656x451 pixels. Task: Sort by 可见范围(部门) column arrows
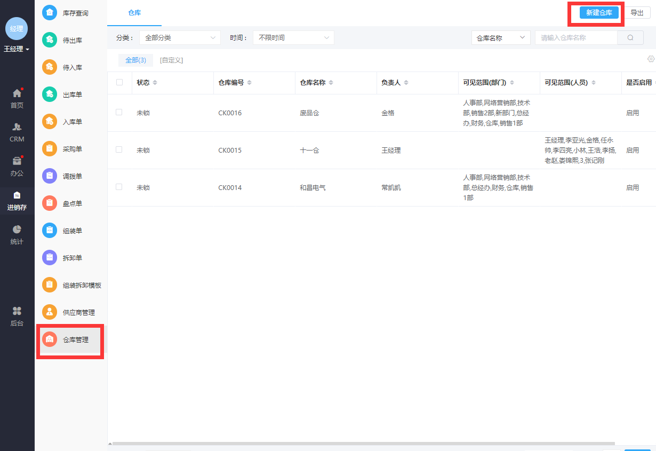[512, 83]
